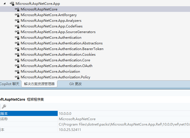Click the Microsoft.AspNetCore.Authentication row icon
The width and height of the screenshot is (190, 138).
[17, 38]
